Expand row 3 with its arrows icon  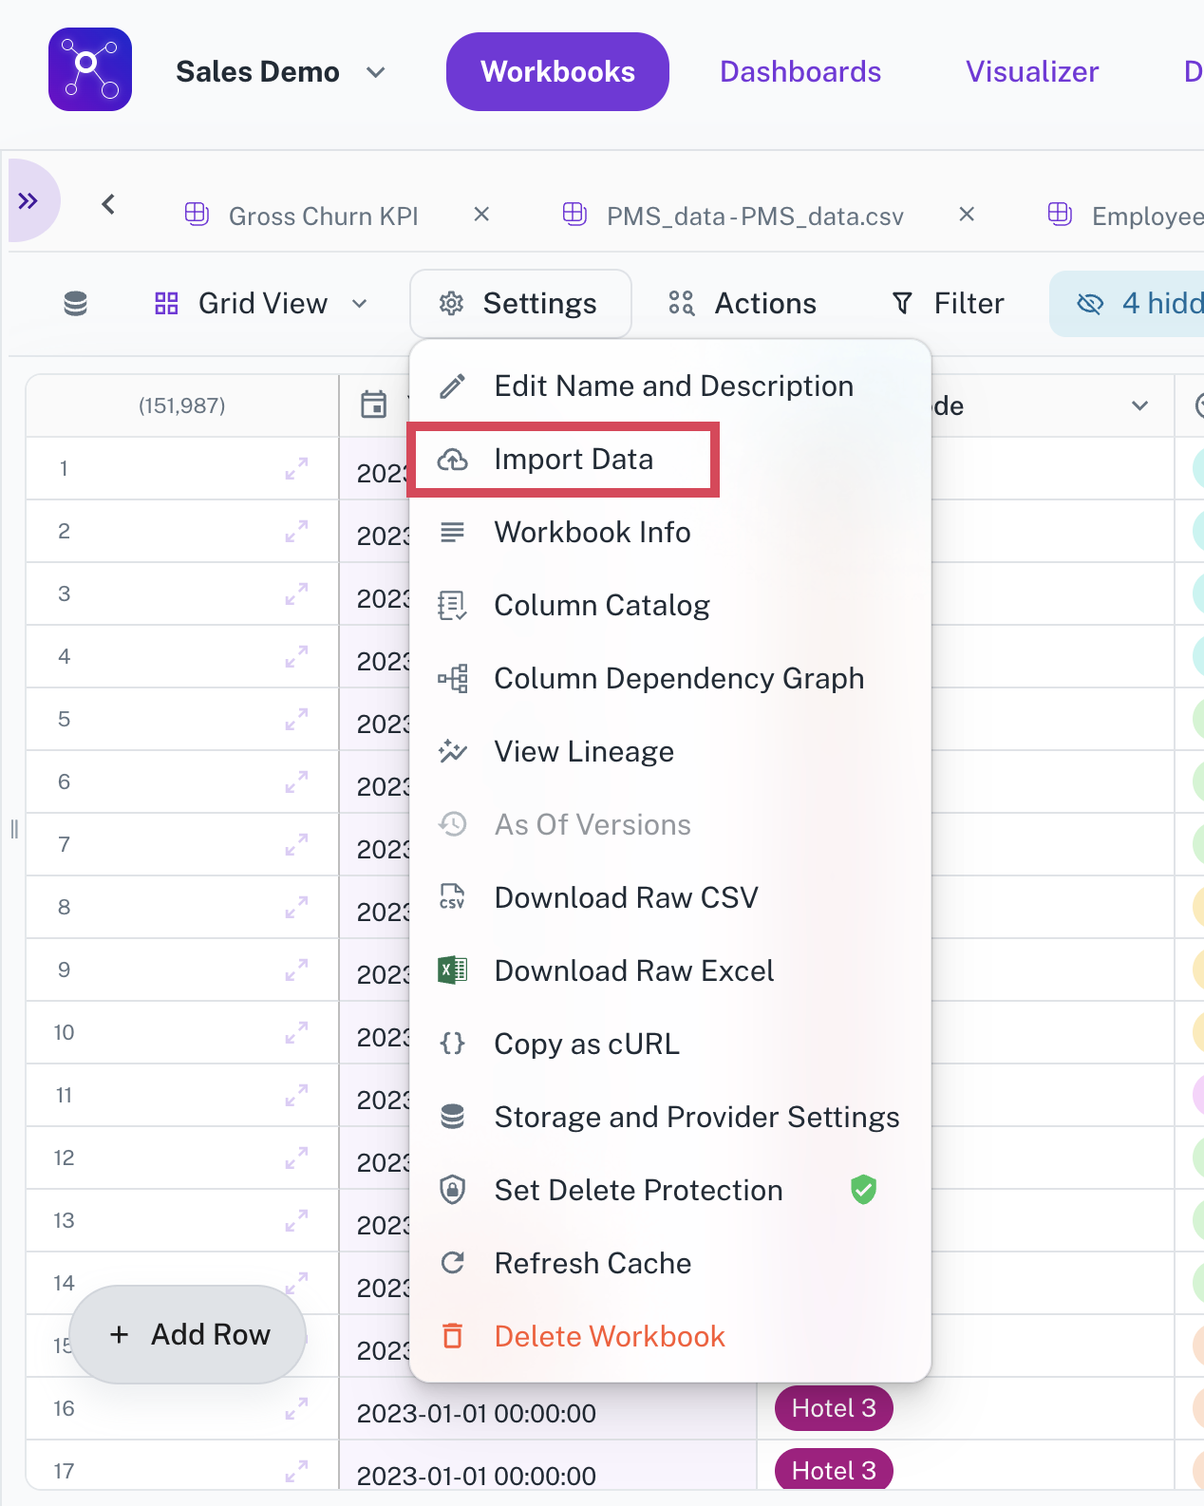pyautogui.click(x=296, y=594)
